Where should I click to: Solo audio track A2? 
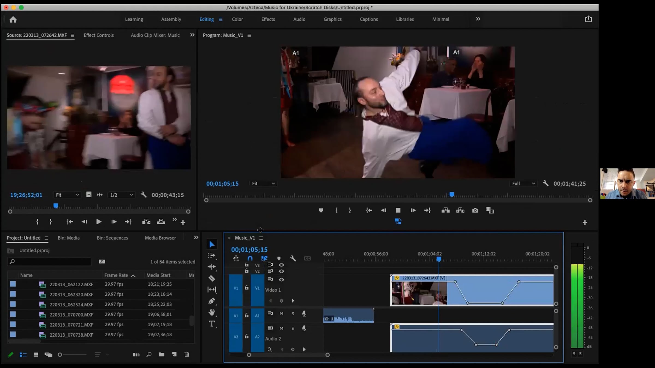tap(293, 328)
